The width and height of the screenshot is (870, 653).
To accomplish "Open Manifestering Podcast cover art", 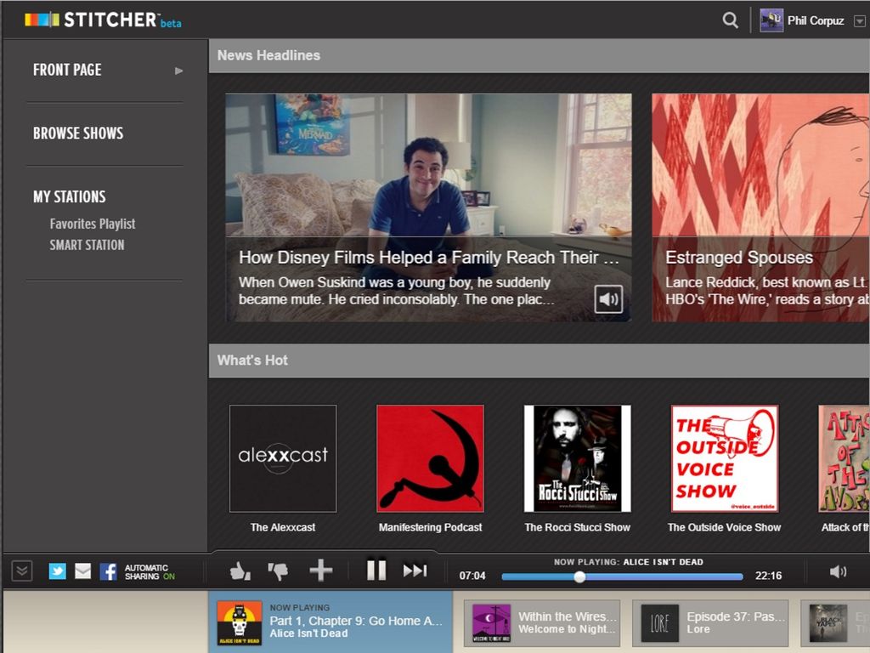I will (x=430, y=458).
